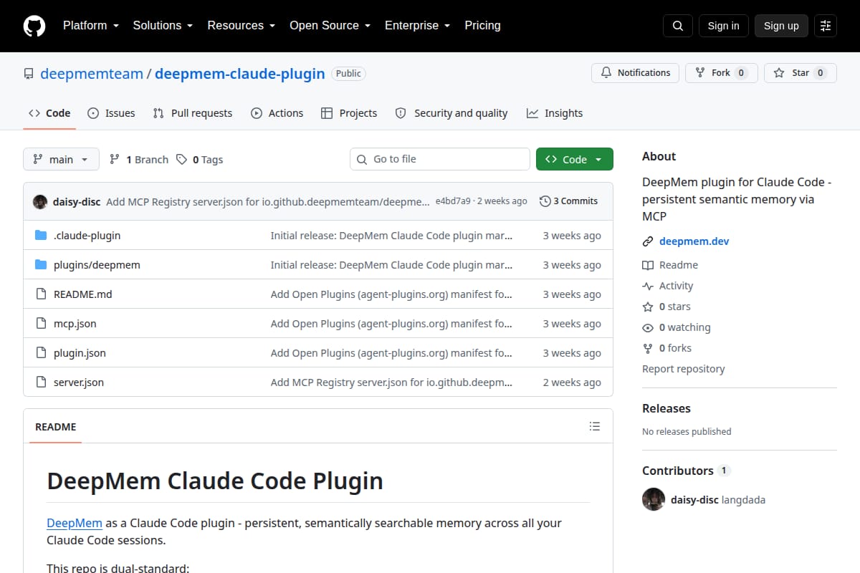Open the DeepMem link in README text

(75, 523)
